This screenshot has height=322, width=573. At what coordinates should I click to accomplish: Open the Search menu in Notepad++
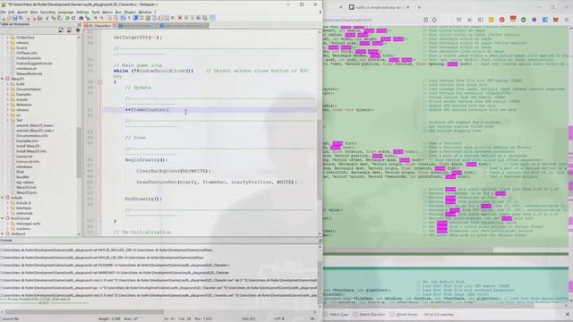(22, 12)
